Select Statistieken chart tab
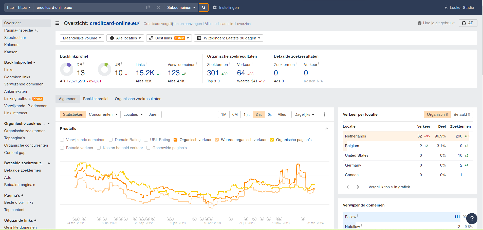The height and width of the screenshot is (230, 483). 73,114
